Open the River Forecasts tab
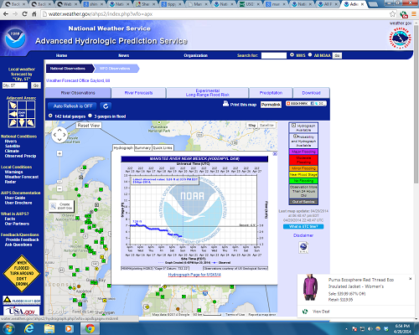The image size is (419, 335). [138, 93]
